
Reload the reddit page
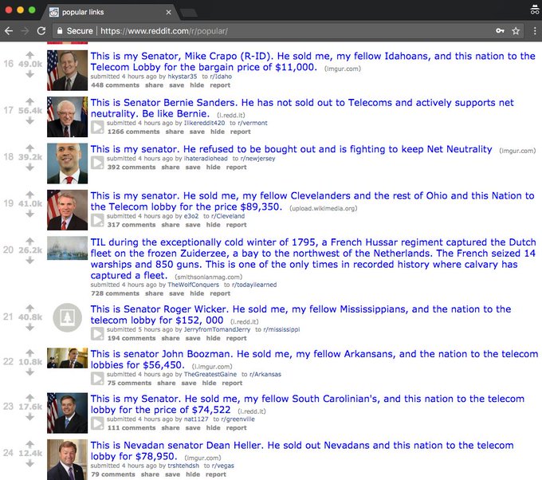[x=41, y=31]
